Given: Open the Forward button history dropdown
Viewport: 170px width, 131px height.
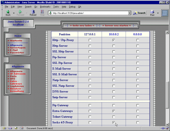Looking at the screenshot, I should click(x=27, y=13).
